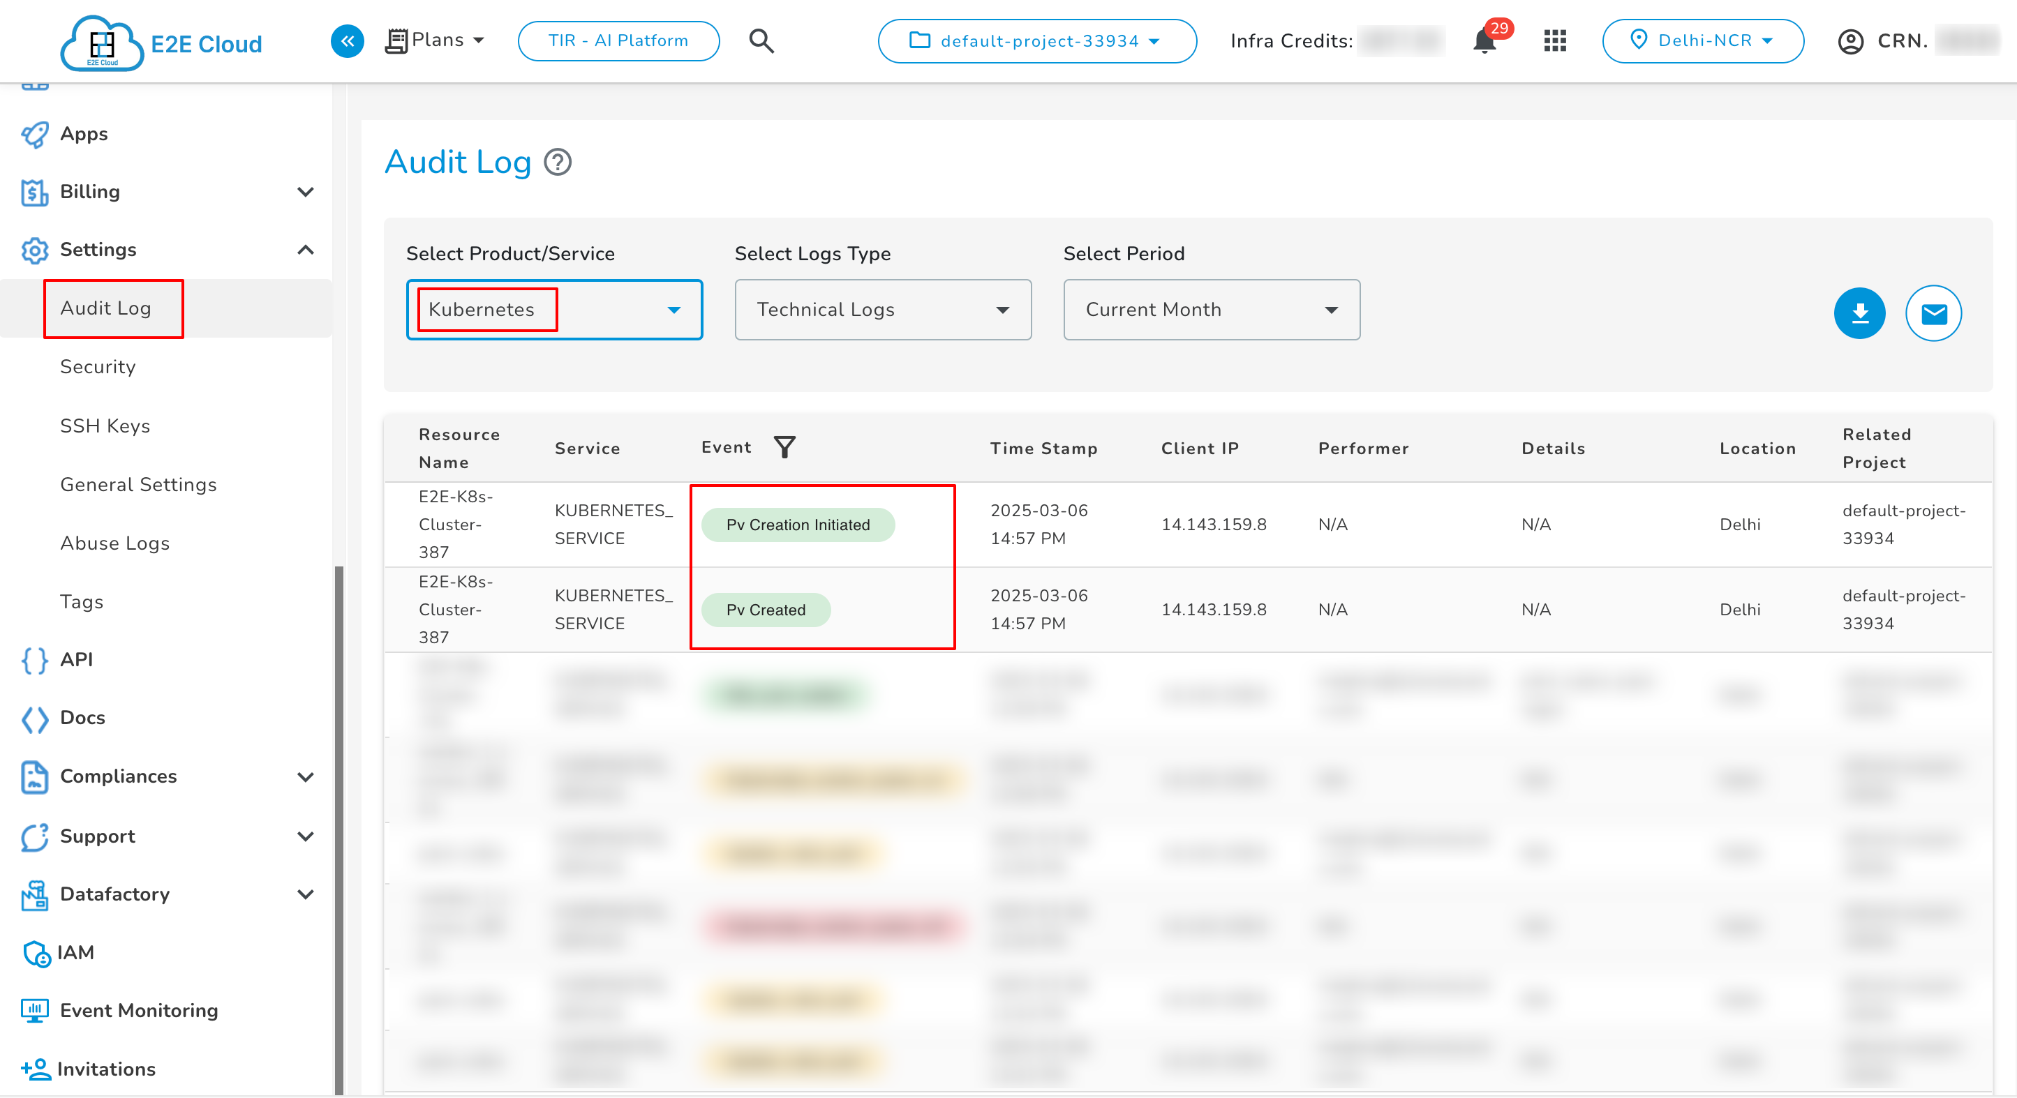Expand the Billing section chevron
2017x1098 pixels.
[x=306, y=192]
